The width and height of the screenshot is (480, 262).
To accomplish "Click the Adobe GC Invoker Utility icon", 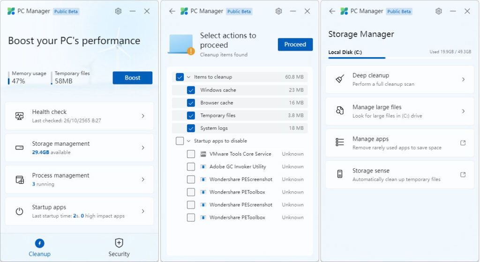I will click(x=203, y=167).
